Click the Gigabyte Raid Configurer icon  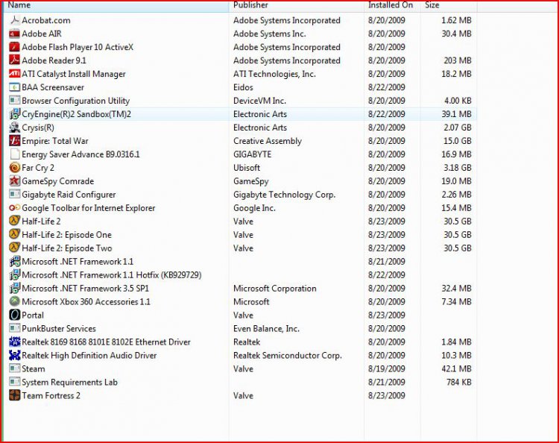pos(15,195)
